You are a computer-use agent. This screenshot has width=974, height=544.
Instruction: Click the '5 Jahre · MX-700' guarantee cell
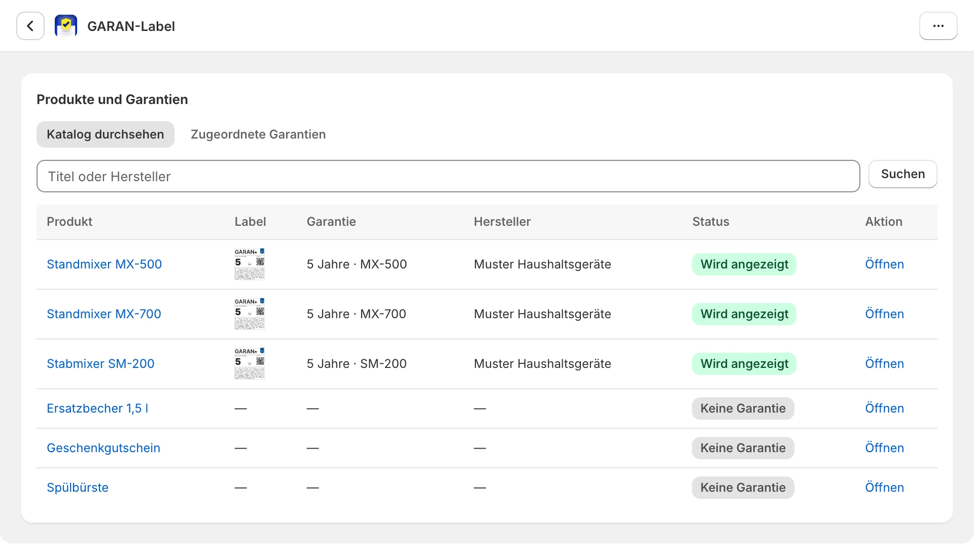tap(356, 314)
